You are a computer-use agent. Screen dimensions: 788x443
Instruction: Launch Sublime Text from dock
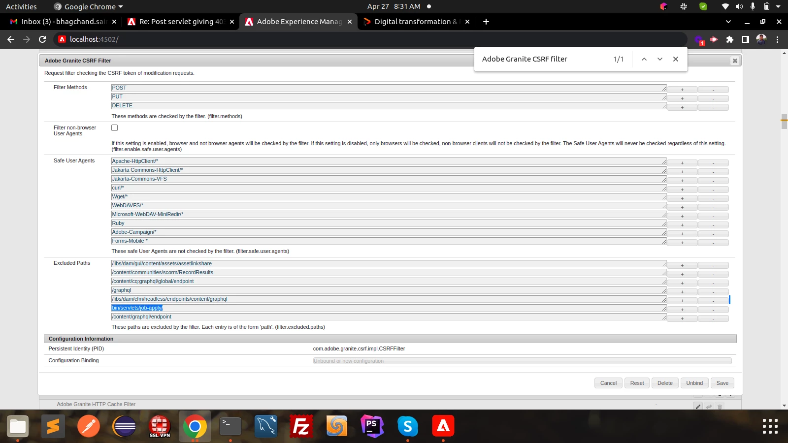click(x=53, y=426)
